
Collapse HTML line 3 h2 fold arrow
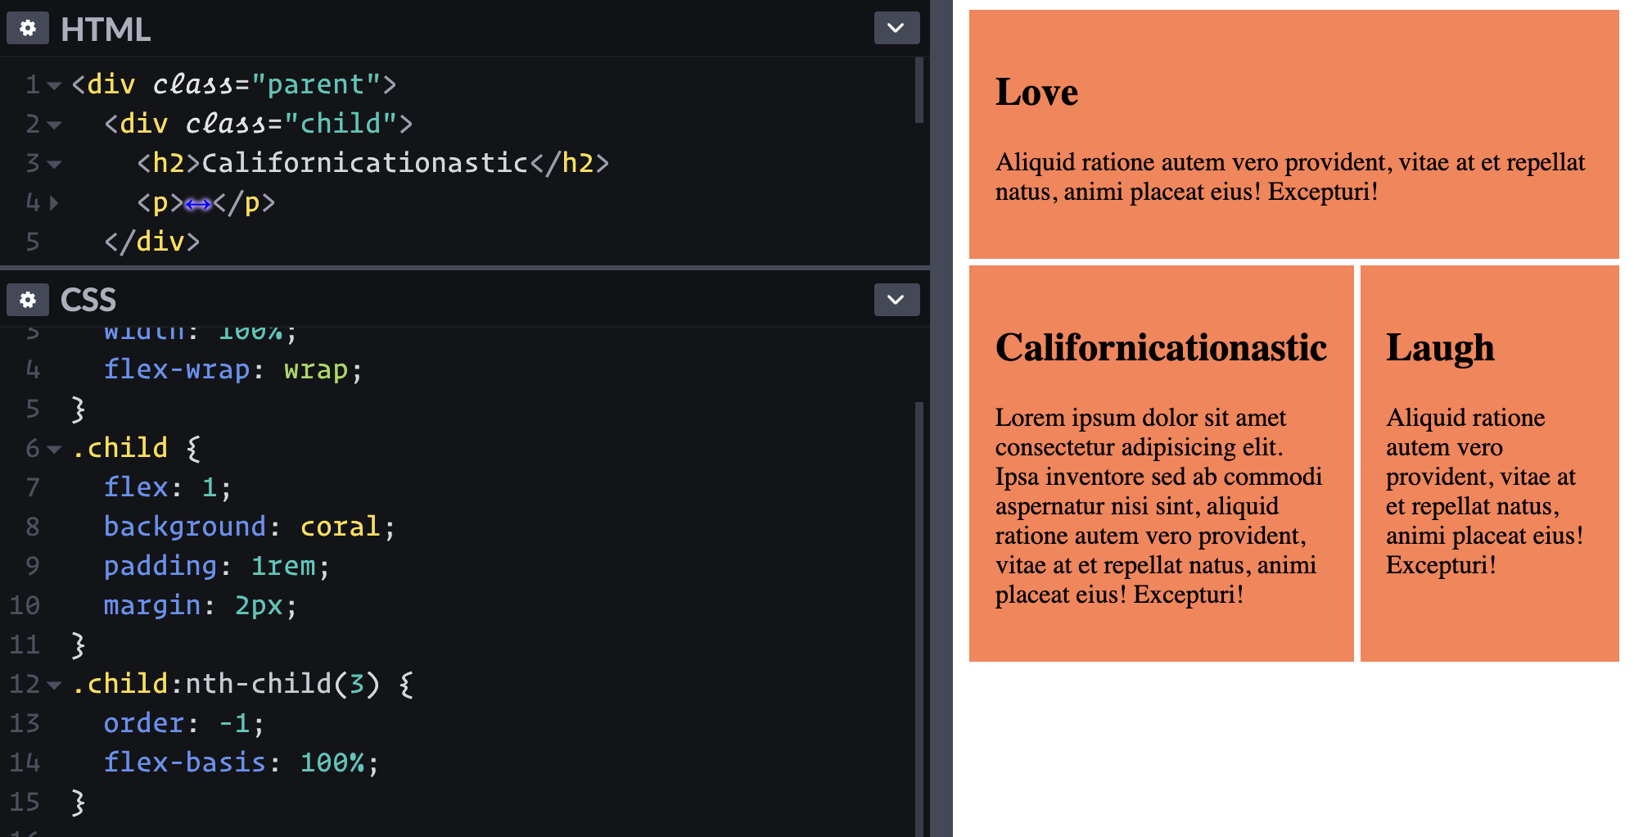coord(55,164)
